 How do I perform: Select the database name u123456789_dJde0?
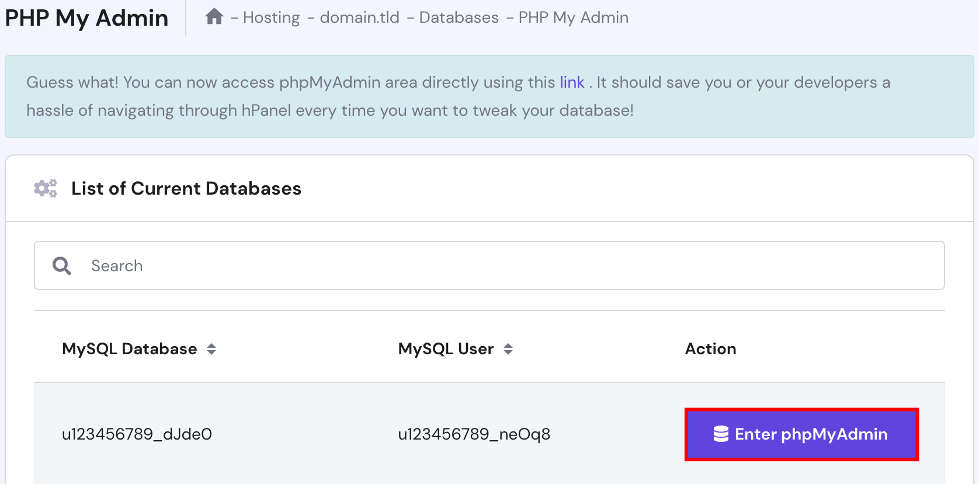137,434
